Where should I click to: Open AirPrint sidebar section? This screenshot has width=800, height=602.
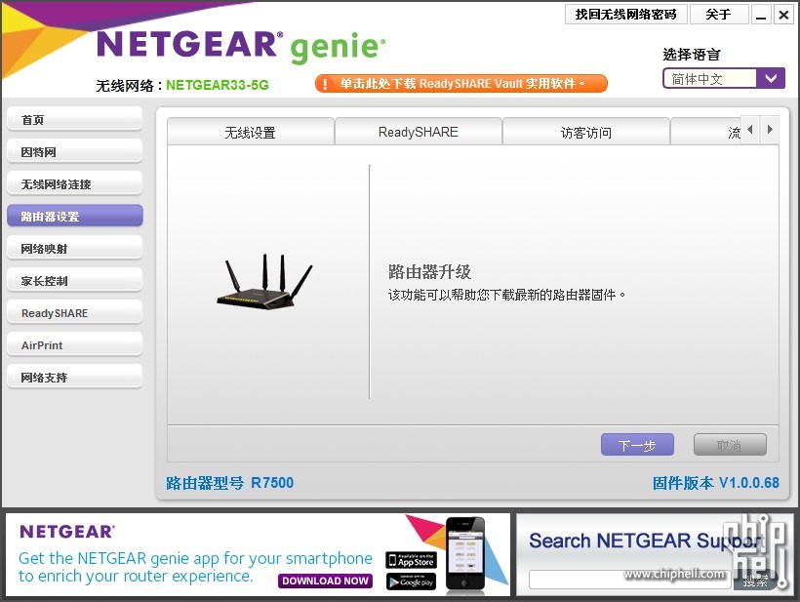pyautogui.click(x=74, y=344)
